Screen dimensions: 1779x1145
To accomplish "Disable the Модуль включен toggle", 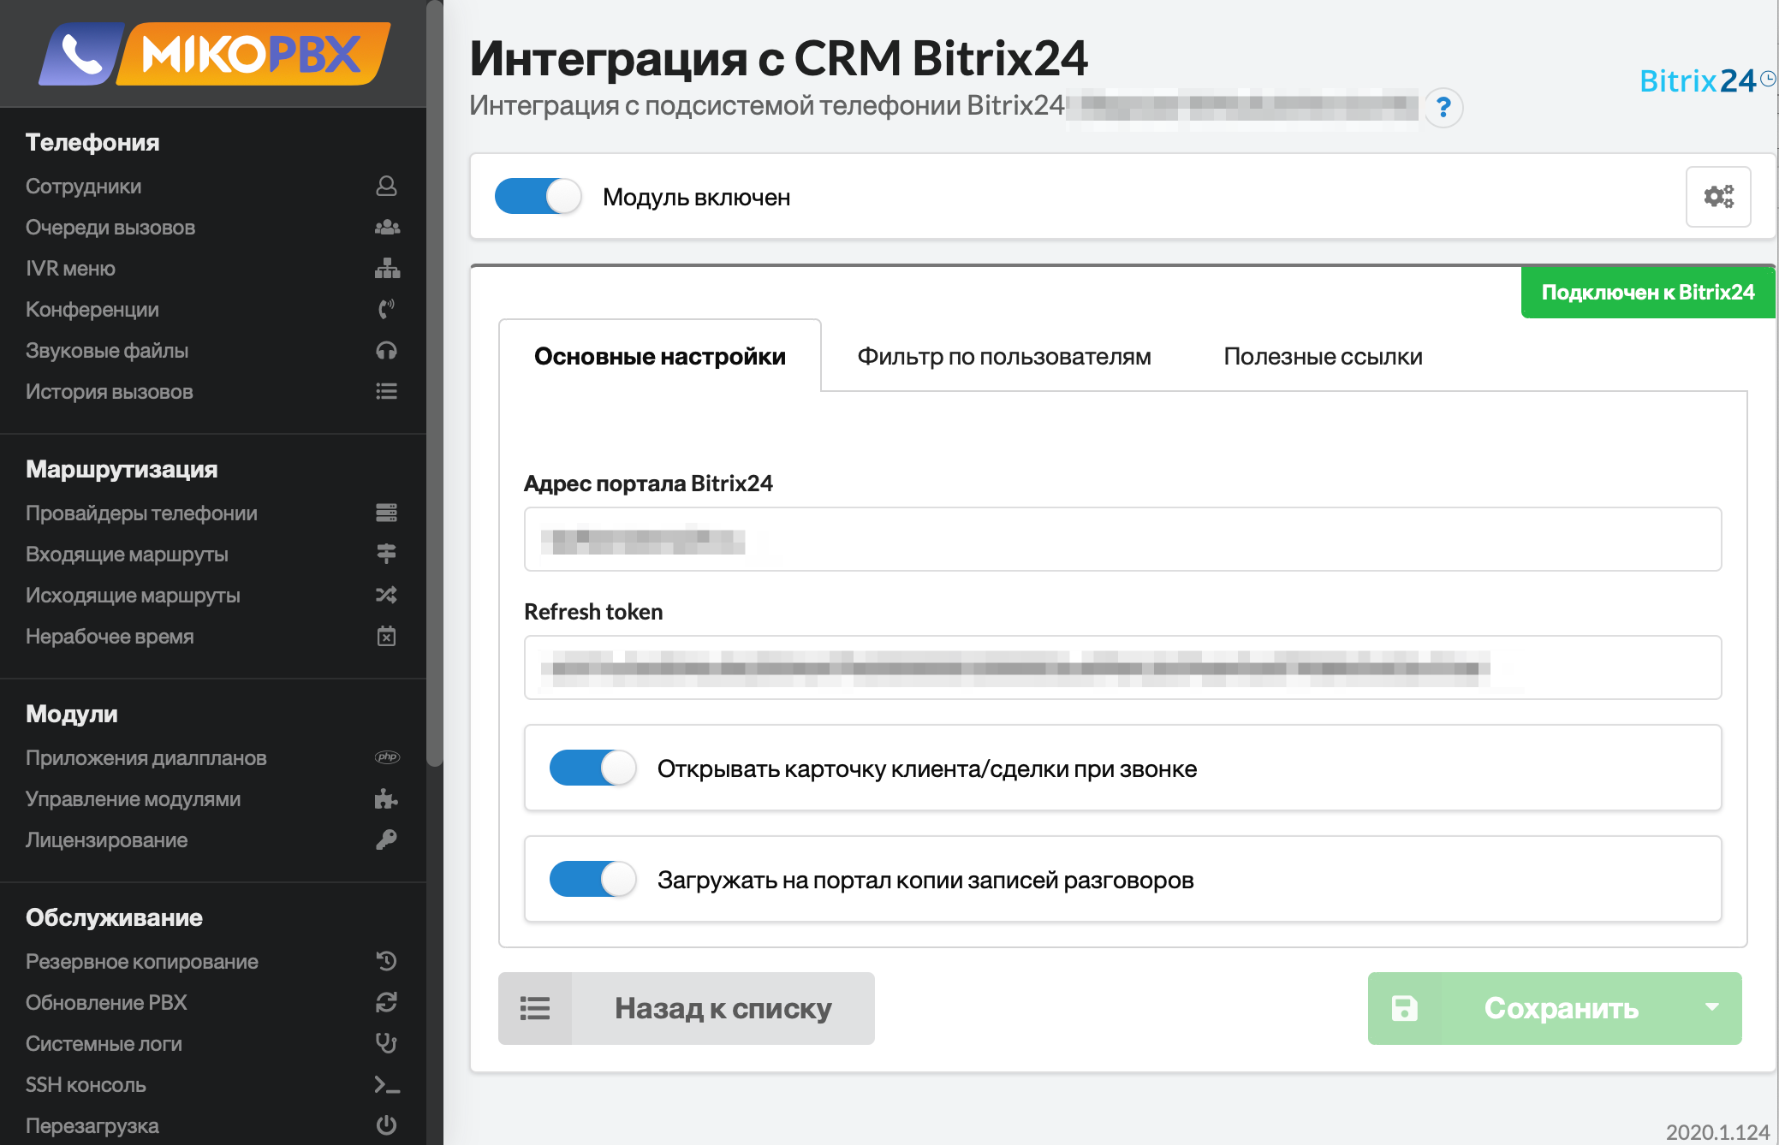I will pos(538,196).
